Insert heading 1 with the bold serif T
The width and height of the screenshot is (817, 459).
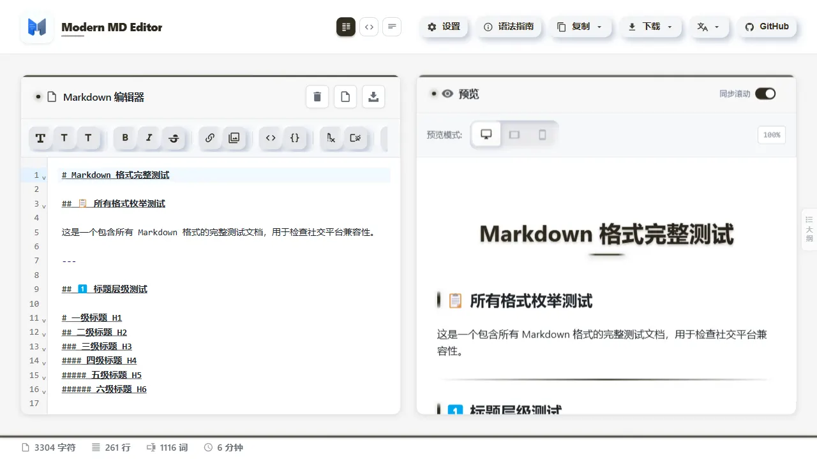point(40,138)
